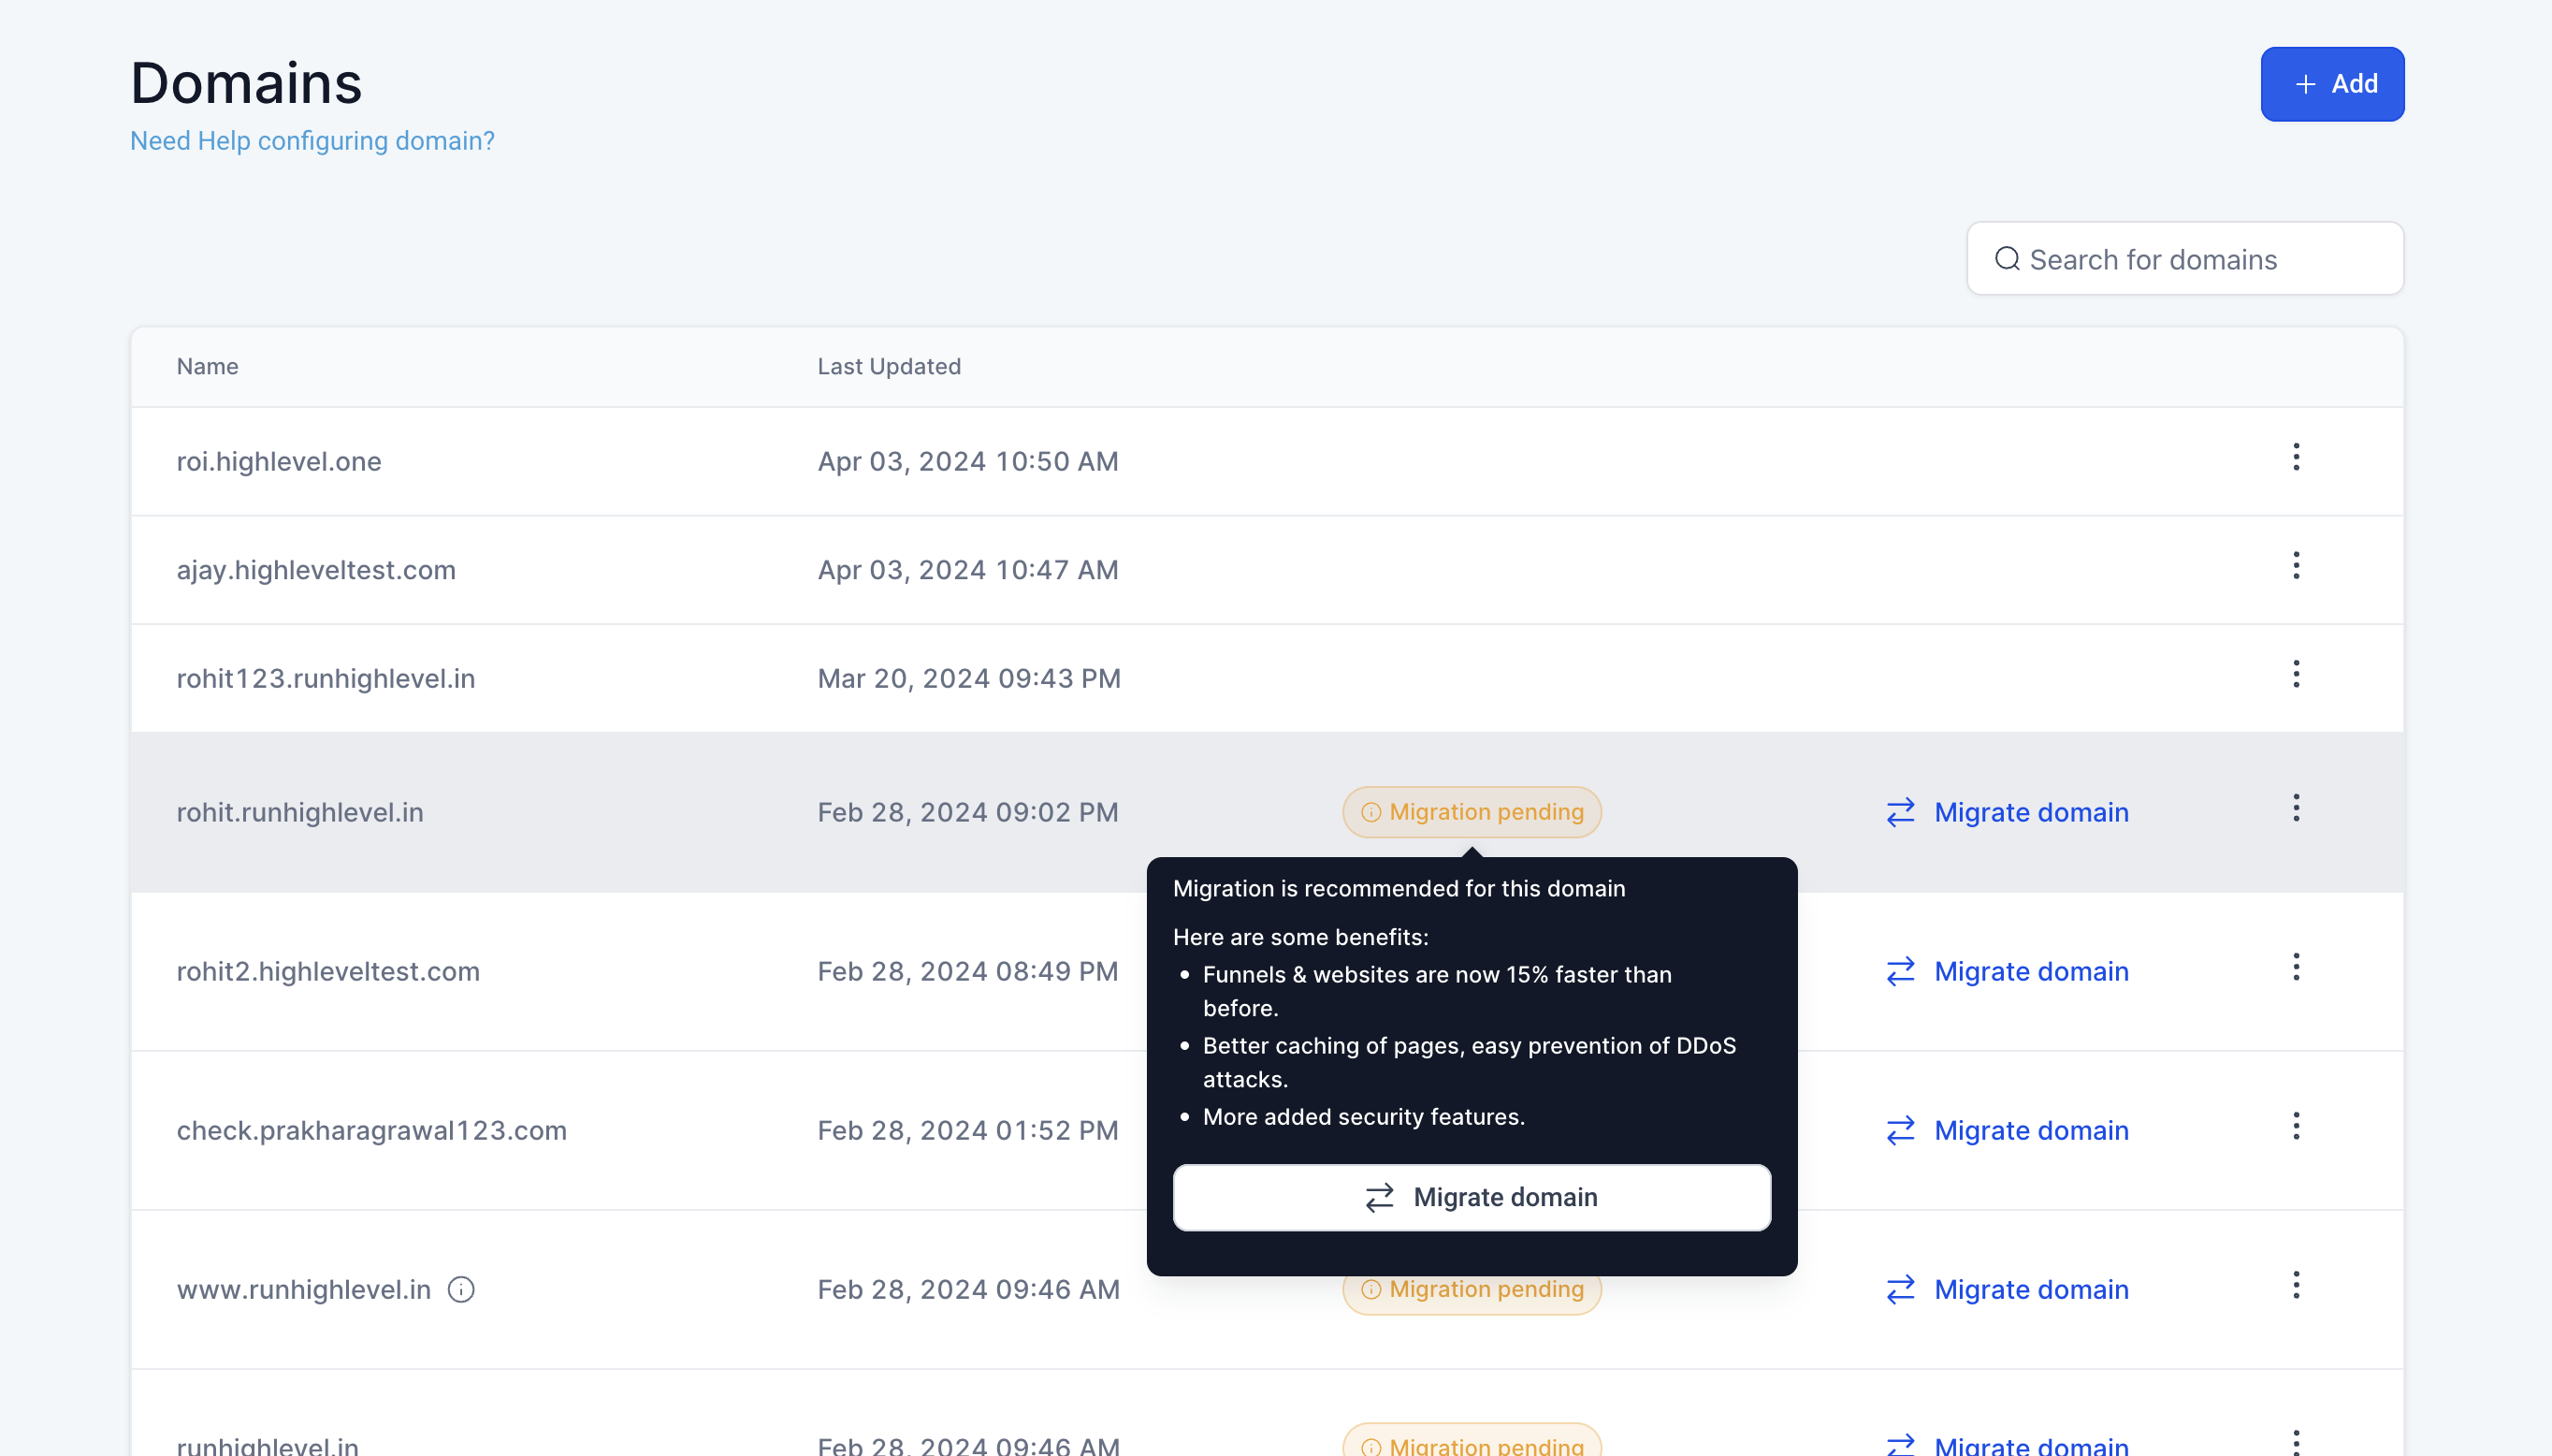The image size is (2552, 1456).
Task: Focus the Search for domains field
Action: click(x=2199, y=259)
